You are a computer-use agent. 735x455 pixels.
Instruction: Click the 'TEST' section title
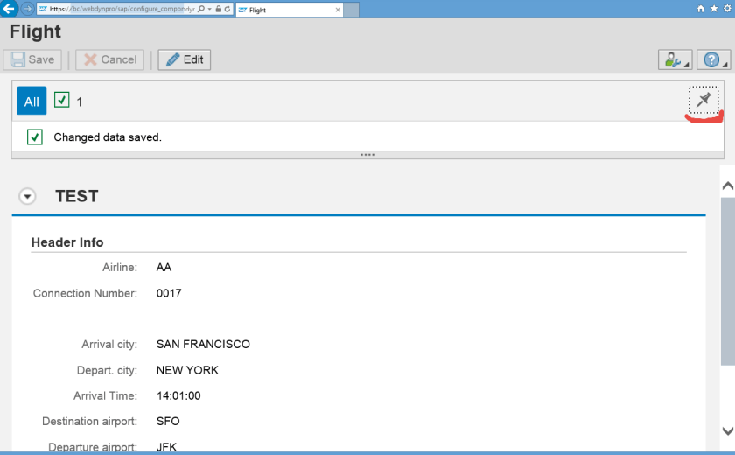(77, 196)
